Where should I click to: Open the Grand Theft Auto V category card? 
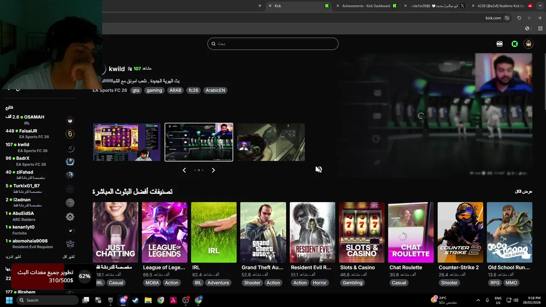(x=263, y=232)
